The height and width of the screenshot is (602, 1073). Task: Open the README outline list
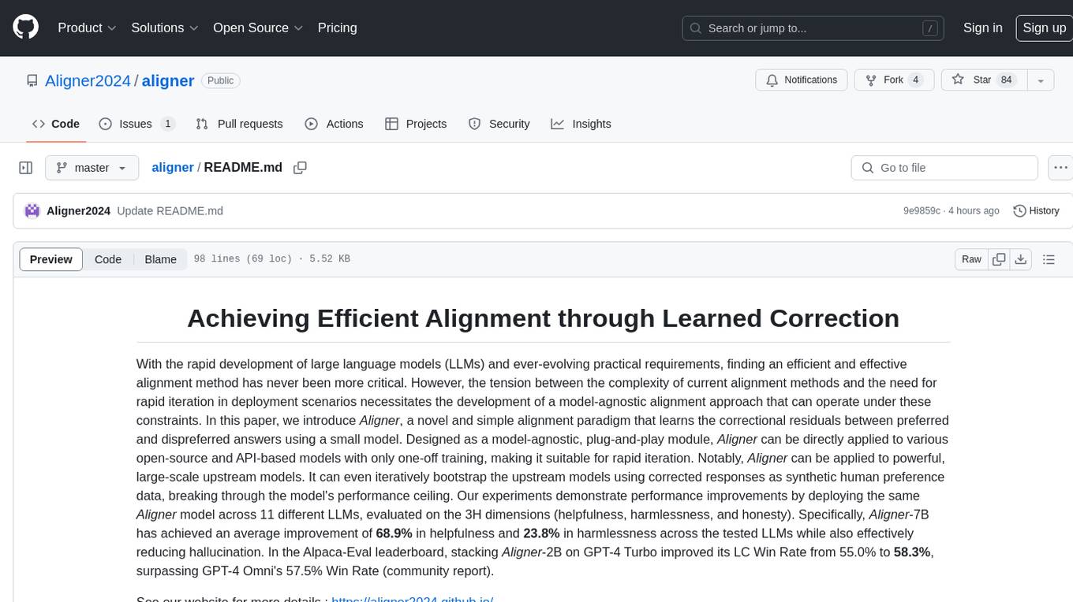point(1049,259)
